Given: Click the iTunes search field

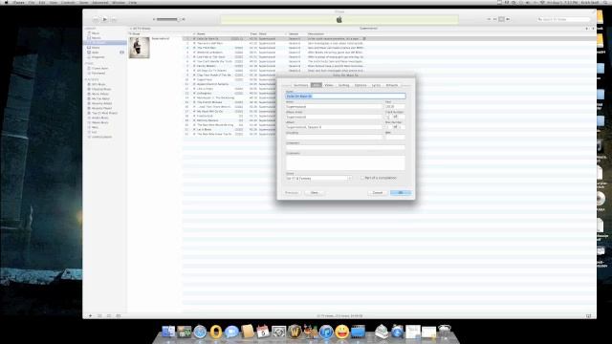Looking at the screenshot, I should tap(563, 19).
